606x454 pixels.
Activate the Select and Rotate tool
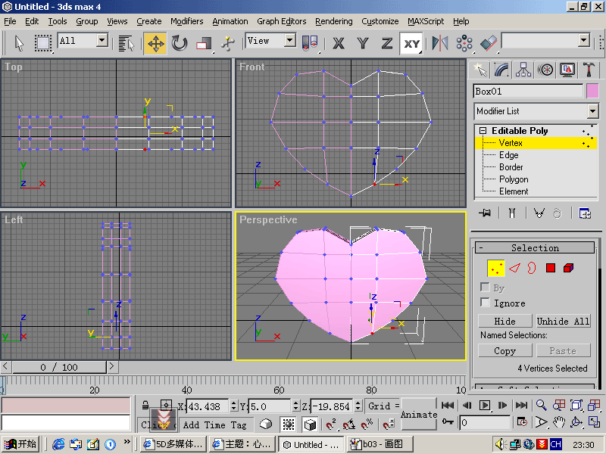(180, 43)
